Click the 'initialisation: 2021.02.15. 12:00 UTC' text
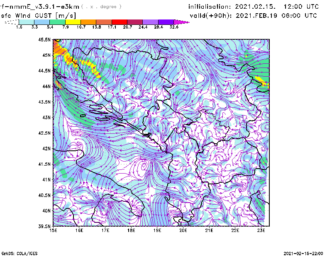332x256 pixels. 254,7
